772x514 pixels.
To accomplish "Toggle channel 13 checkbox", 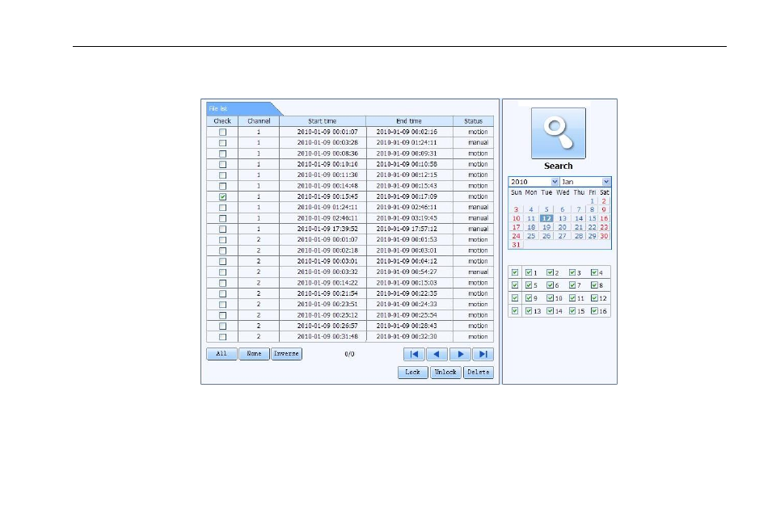I will click(529, 310).
